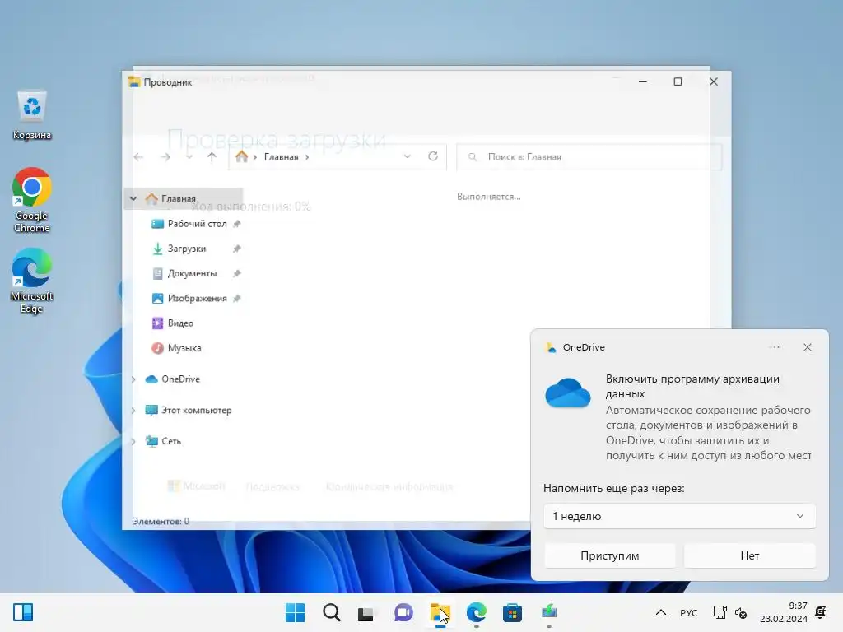The height and width of the screenshot is (632, 843).
Task: Open the notification center bell icon
Action: (x=821, y=612)
